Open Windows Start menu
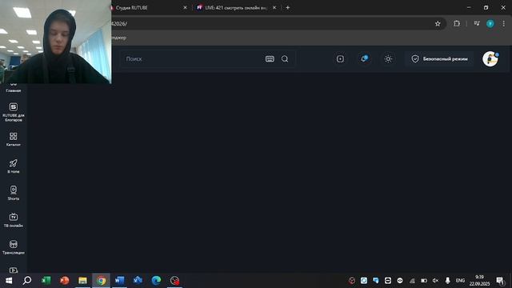The width and height of the screenshot is (512, 288). (x=9, y=281)
